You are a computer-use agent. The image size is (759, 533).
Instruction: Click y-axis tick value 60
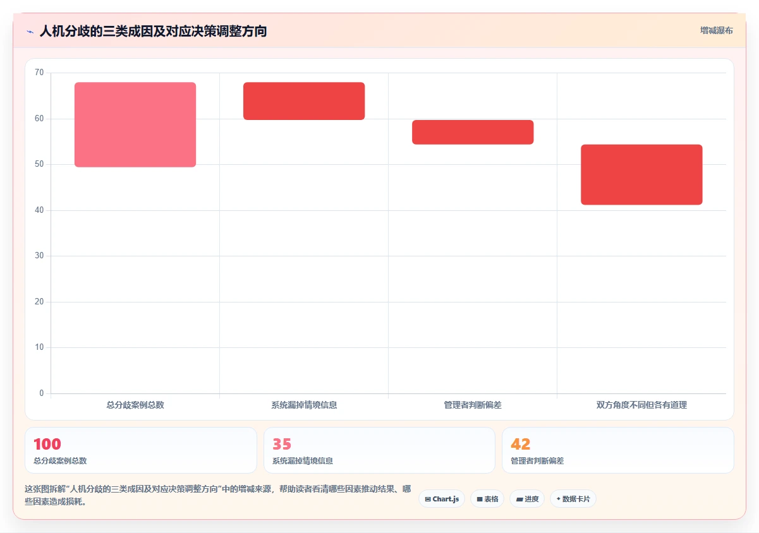[39, 119]
